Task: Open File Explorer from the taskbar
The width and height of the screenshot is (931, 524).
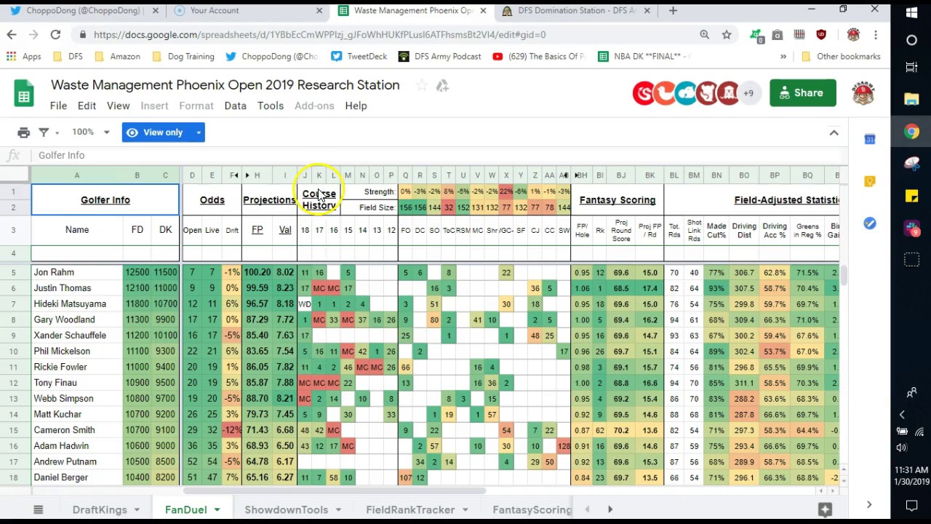Action: pyautogui.click(x=911, y=99)
